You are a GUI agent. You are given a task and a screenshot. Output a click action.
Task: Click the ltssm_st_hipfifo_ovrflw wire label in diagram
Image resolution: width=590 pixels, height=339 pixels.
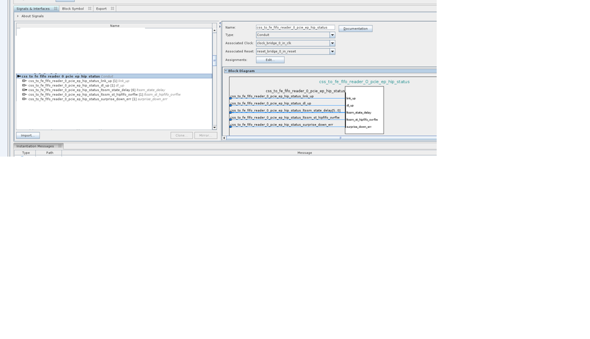[x=285, y=117]
